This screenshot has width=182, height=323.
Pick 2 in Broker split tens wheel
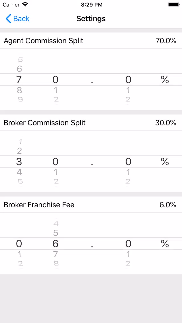coord(19,151)
